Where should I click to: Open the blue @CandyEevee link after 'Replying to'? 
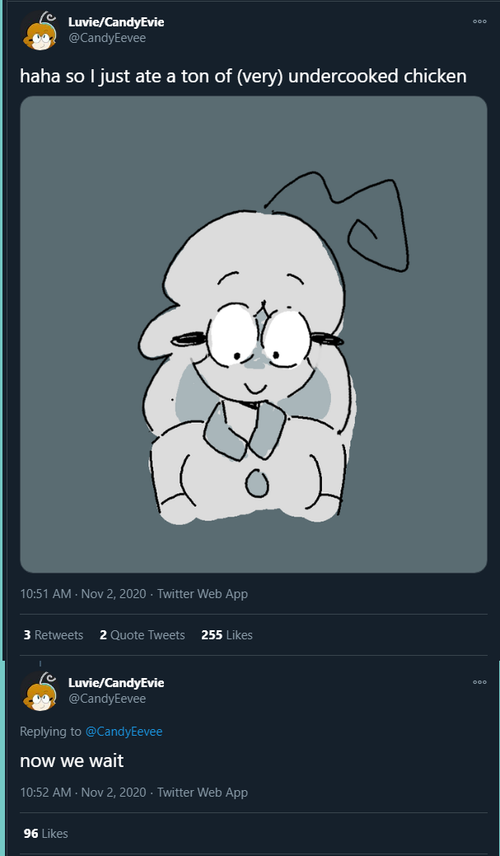[124, 732]
